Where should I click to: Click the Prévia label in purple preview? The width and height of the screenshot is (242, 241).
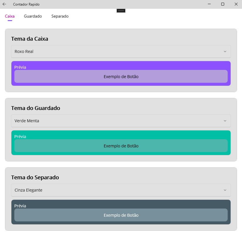point(20,67)
